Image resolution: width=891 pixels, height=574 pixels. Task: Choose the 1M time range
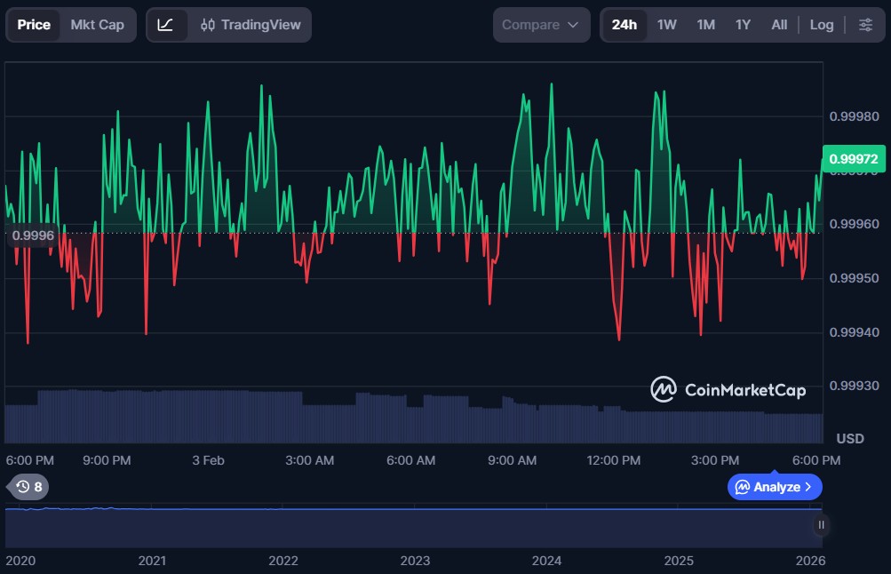[705, 25]
